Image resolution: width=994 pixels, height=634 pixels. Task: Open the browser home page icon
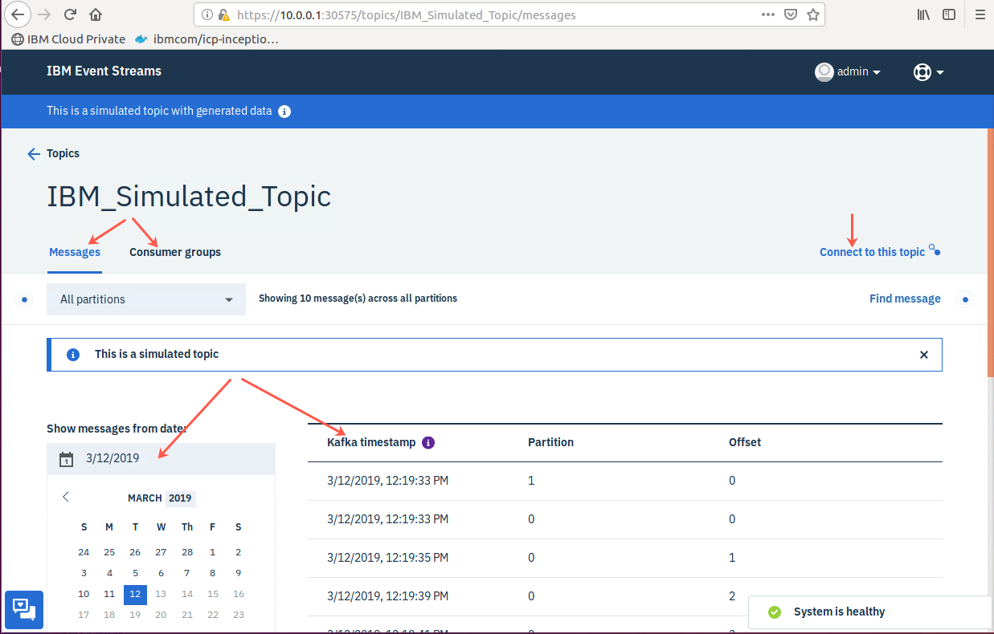[96, 14]
